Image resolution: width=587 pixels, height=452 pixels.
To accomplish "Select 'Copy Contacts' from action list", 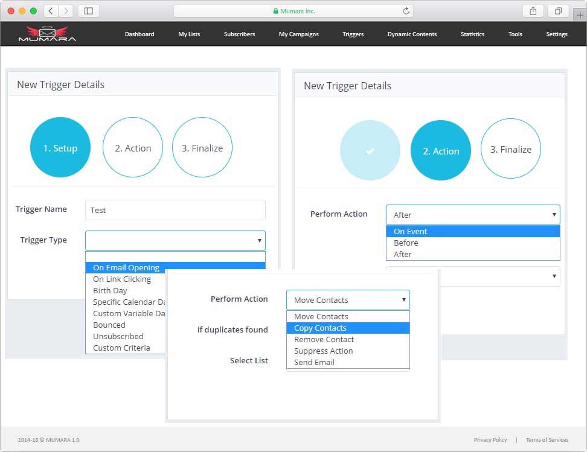I will pyautogui.click(x=320, y=328).
